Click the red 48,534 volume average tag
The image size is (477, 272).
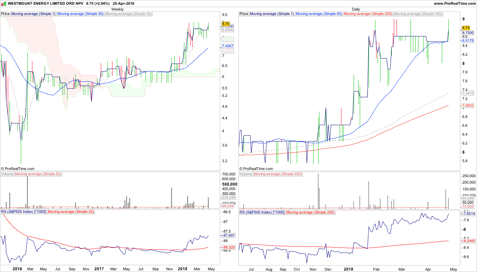228,206
